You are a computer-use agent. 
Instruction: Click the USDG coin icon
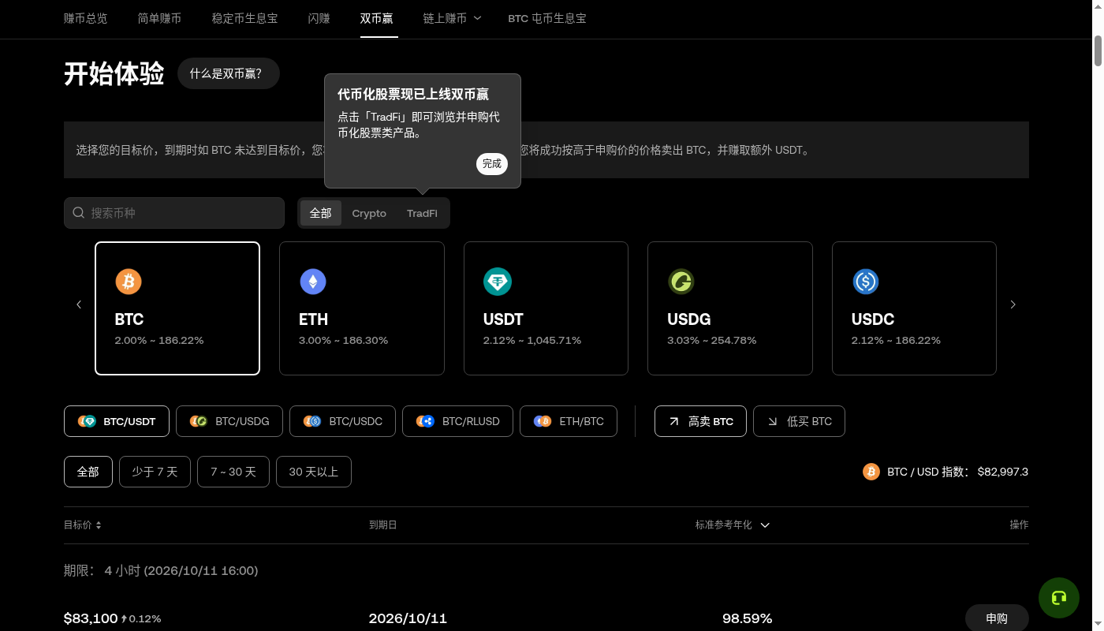click(x=681, y=282)
